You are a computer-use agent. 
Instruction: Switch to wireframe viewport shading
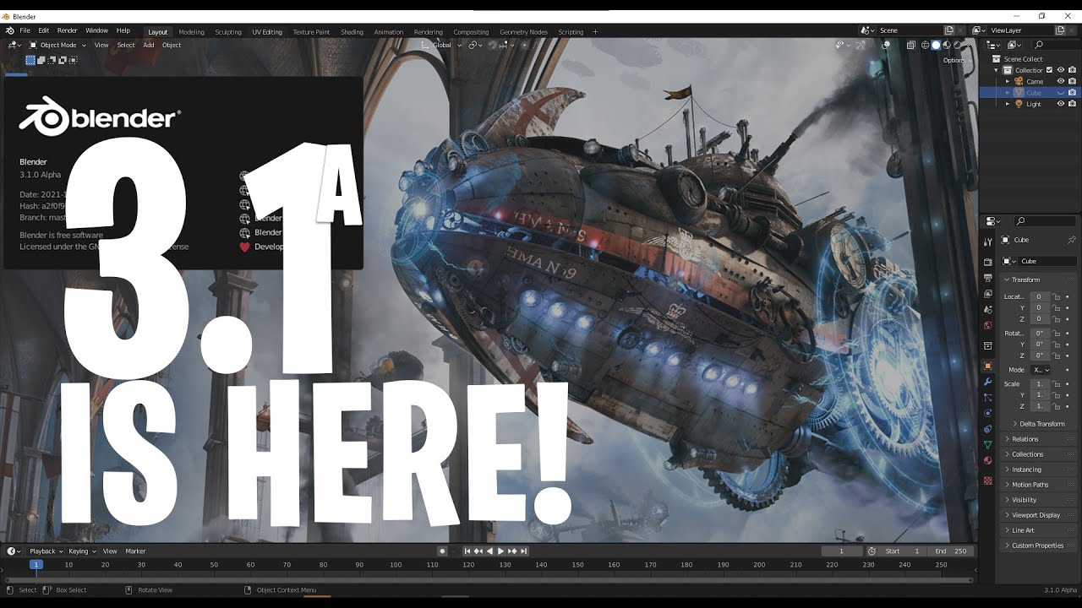point(926,45)
